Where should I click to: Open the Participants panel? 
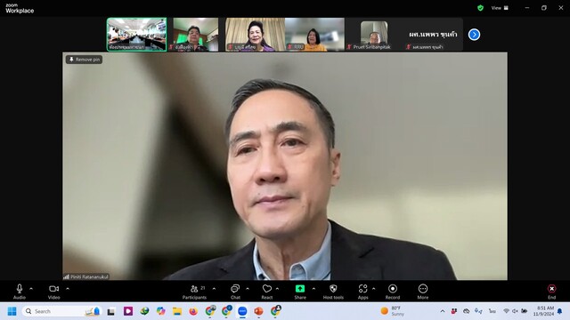click(194, 292)
